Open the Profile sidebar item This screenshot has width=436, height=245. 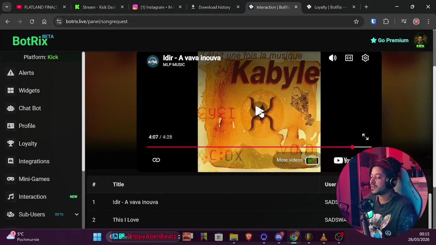(27, 126)
